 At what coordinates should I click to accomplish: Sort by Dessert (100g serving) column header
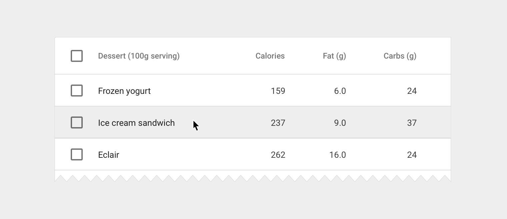pyautogui.click(x=139, y=56)
